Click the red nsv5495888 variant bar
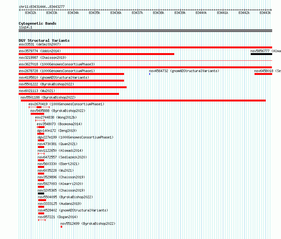The image size is (281, 239). pyautogui.click(x=37, y=114)
